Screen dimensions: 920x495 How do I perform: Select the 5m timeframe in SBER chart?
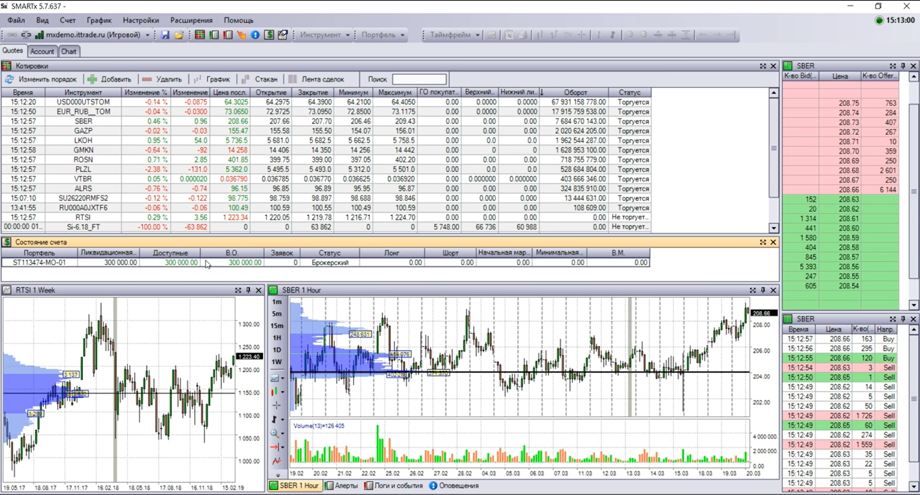(277, 314)
